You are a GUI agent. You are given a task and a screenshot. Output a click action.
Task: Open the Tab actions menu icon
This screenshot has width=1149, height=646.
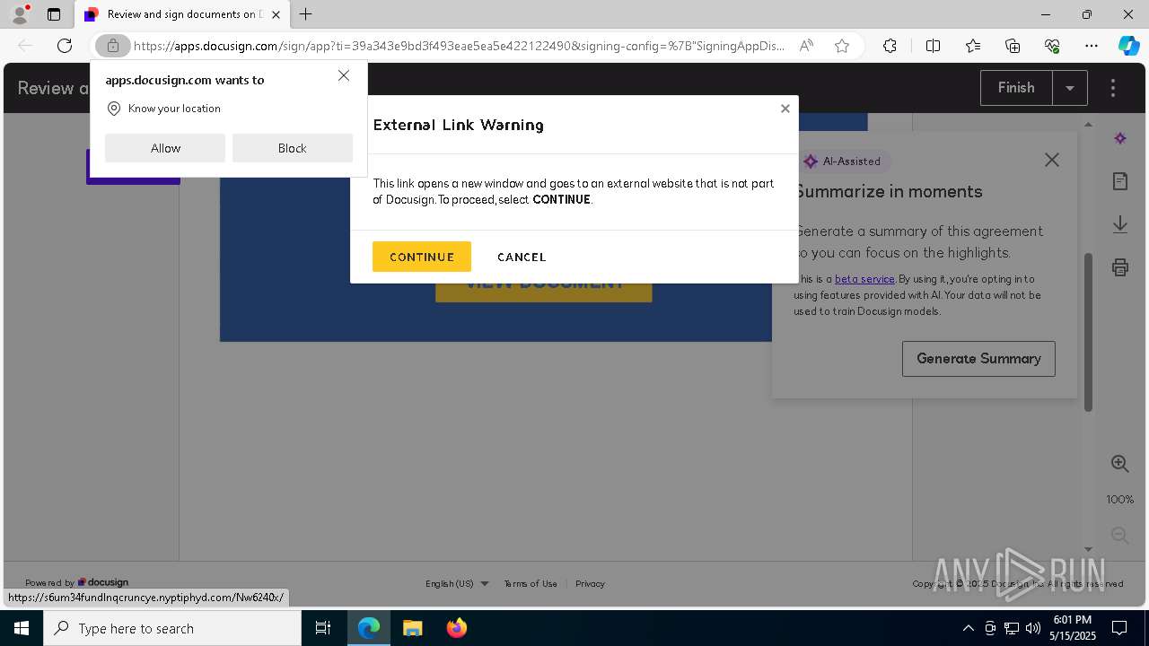click(54, 14)
